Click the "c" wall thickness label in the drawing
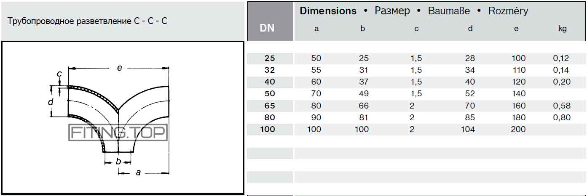 pos(59,74)
